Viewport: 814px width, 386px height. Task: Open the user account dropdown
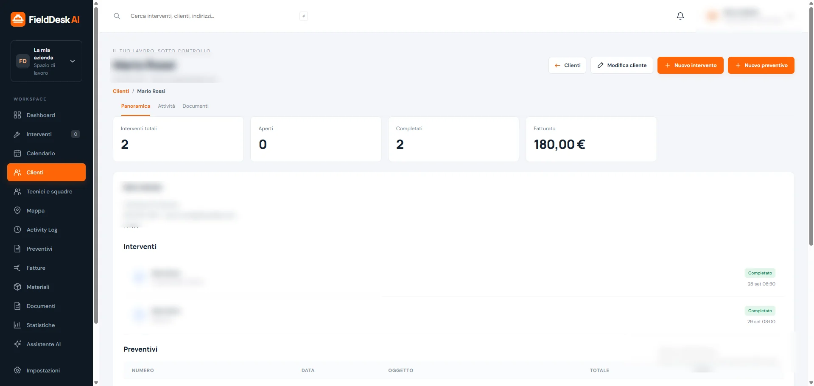tap(749, 16)
